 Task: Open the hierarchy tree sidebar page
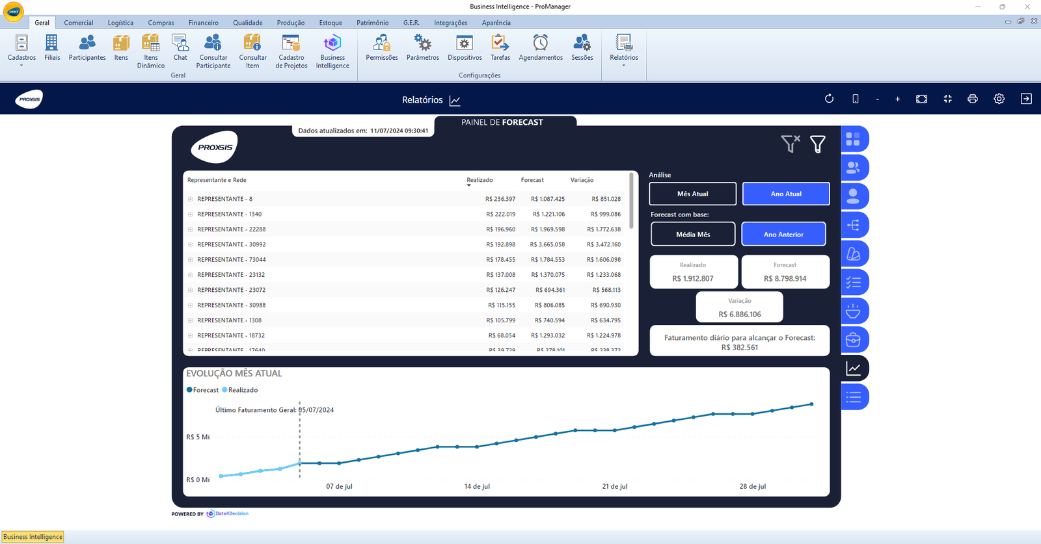[854, 225]
